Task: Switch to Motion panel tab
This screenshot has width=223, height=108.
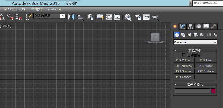Action: tap(198, 26)
